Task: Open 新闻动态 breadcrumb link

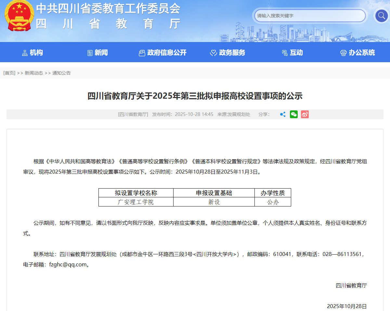Action: [x=34, y=73]
